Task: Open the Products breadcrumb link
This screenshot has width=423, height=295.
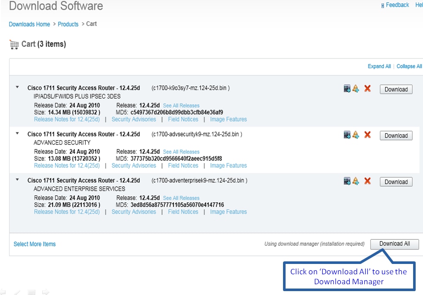Action: point(68,24)
